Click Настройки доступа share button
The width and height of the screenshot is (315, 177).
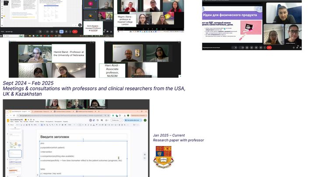pos(133,120)
